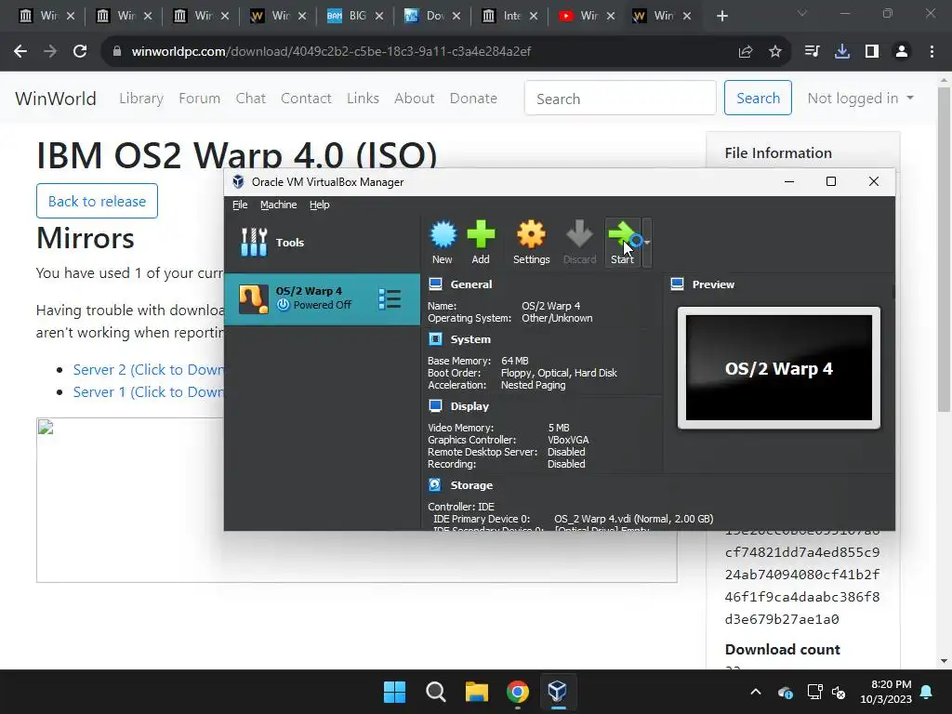
Task: Select OS/2 Warp 4 virtual machine entry
Action: 323,298
